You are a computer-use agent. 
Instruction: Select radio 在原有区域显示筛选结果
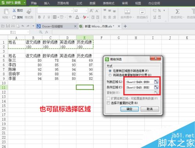110,71
